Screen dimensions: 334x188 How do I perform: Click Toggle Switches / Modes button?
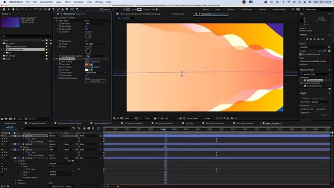[x=62, y=186]
